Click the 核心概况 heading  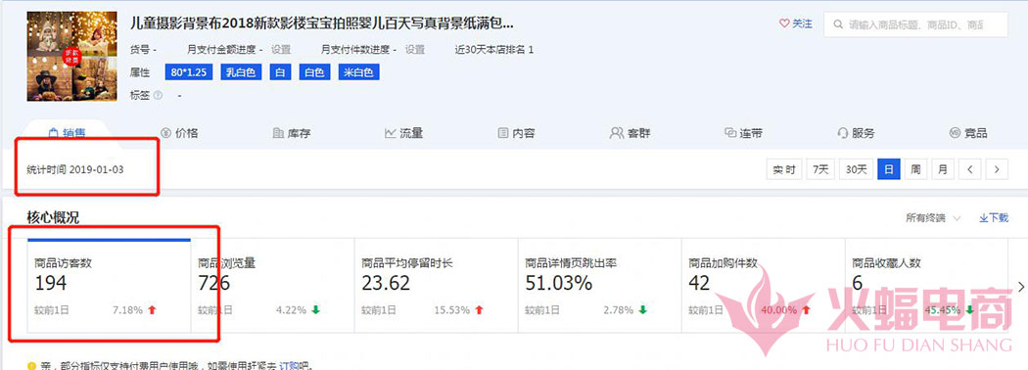(53, 218)
